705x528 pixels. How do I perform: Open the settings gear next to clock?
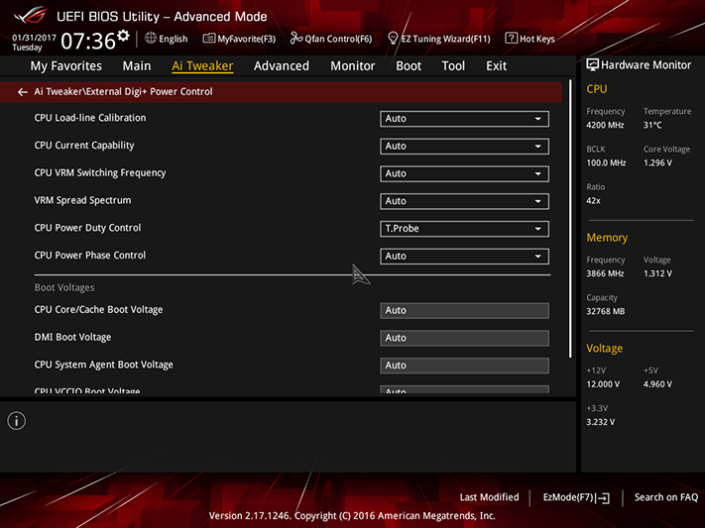pos(123,36)
